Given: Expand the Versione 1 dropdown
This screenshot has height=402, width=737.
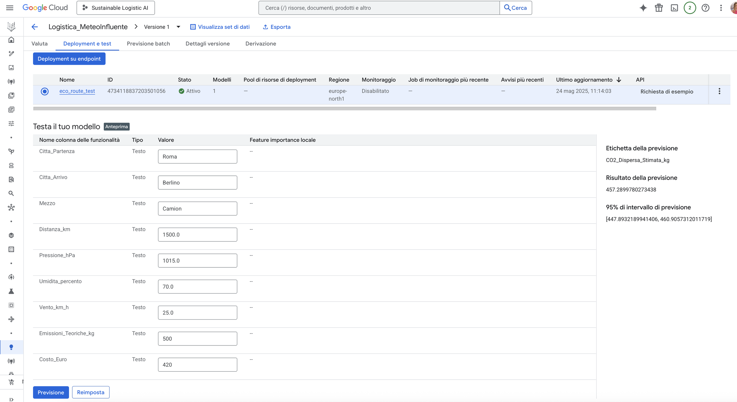Looking at the screenshot, I should [x=178, y=27].
